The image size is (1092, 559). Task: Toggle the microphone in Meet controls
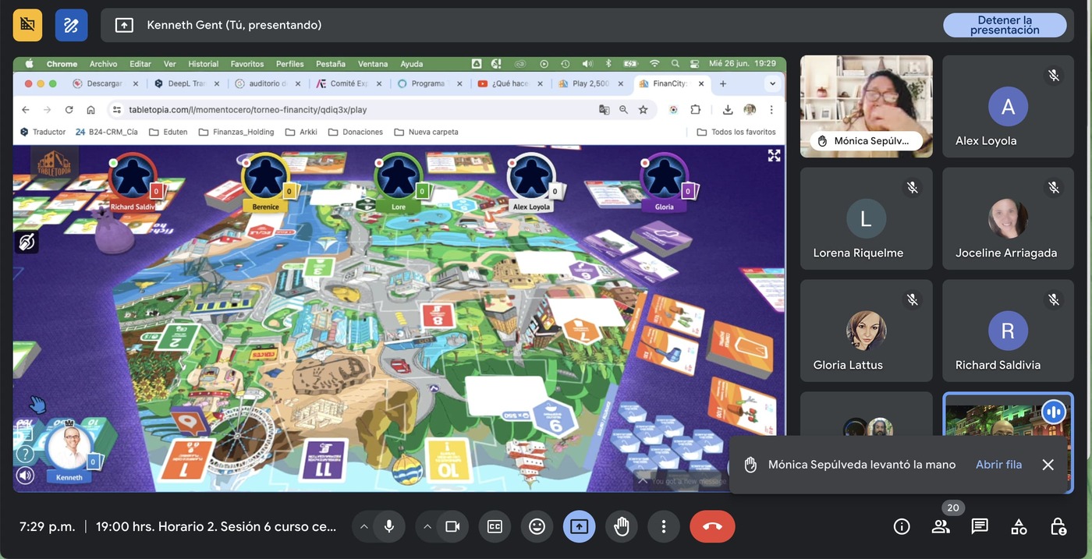coord(388,526)
